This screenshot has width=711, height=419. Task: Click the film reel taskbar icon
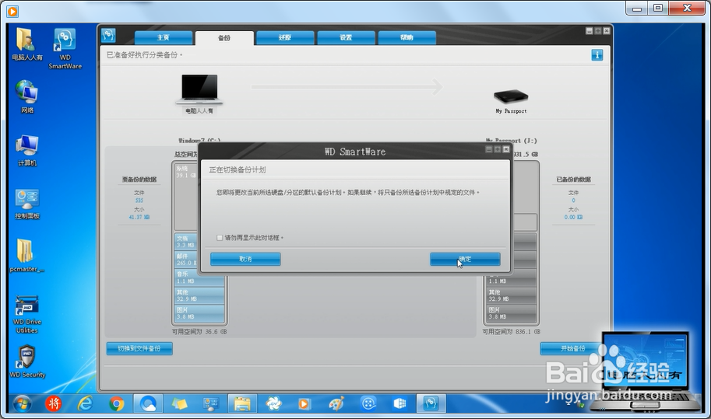coord(368,403)
